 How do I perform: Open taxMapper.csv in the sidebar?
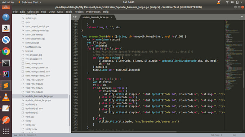tap(33, 47)
